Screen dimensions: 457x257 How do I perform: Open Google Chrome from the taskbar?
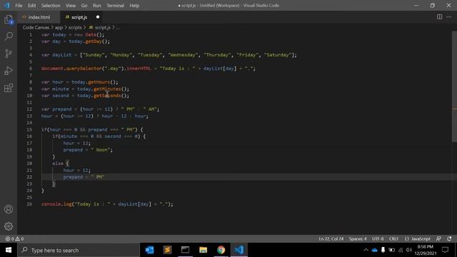pyautogui.click(x=221, y=250)
